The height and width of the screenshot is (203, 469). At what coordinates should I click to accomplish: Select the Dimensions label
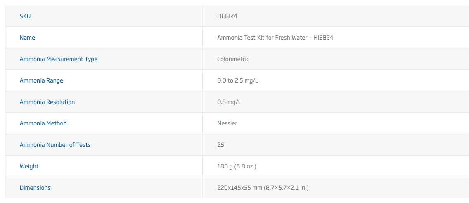tap(35, 188)
